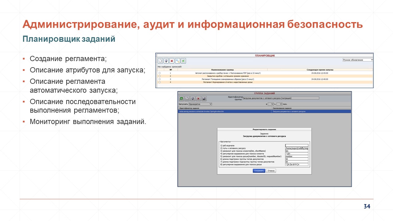This screenshot has width=393, height=221.
Task: Click the red X delete icon in Группа заданий
Action: [198, 99]
